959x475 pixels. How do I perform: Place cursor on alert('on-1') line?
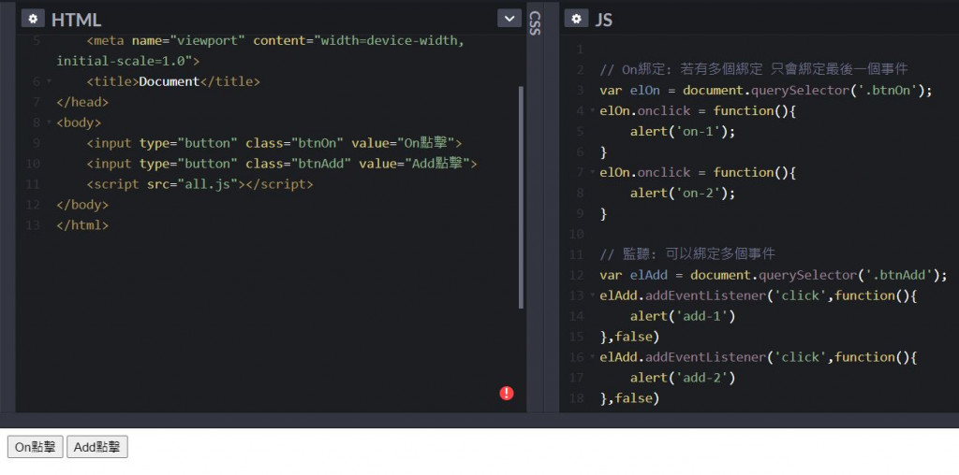[683, 131]
